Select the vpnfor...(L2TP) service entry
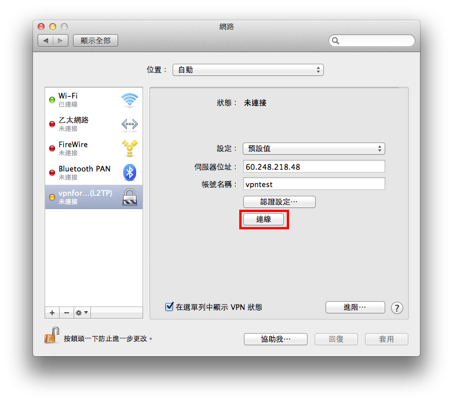Viewport: 453px width, 402px height. pos(94,197)
